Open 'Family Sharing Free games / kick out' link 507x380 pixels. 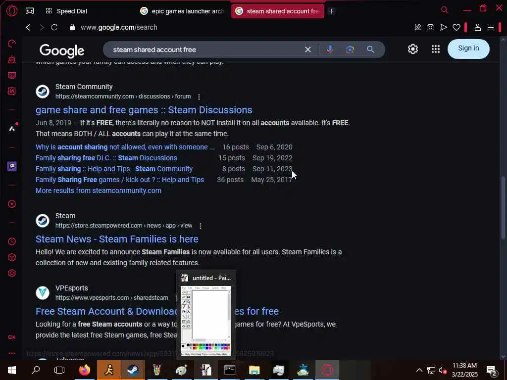pyautogui.click(x=120, y=180)
